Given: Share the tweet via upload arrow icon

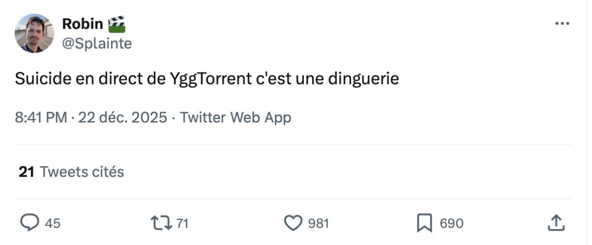Looking at the screenshot, I should coord(556,223).
